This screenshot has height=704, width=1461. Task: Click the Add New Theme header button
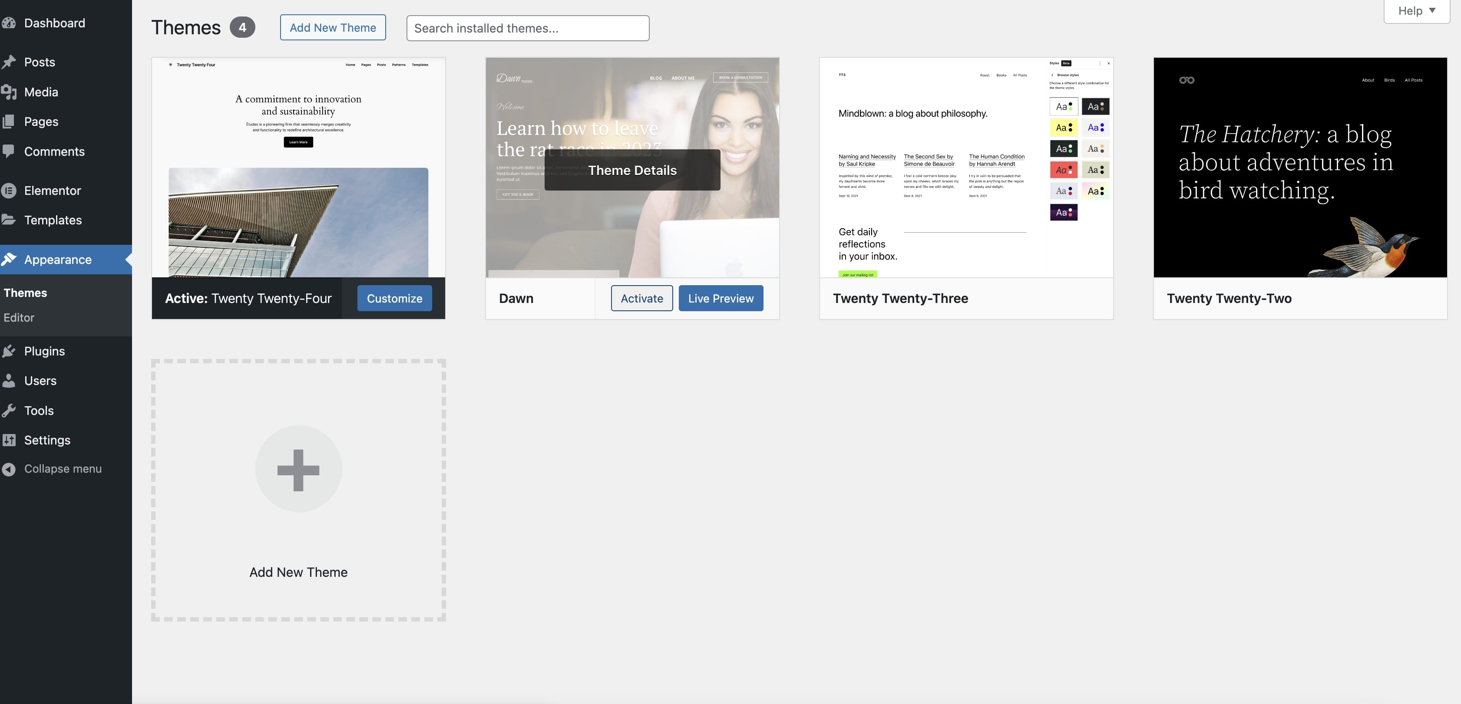point(333,28)
